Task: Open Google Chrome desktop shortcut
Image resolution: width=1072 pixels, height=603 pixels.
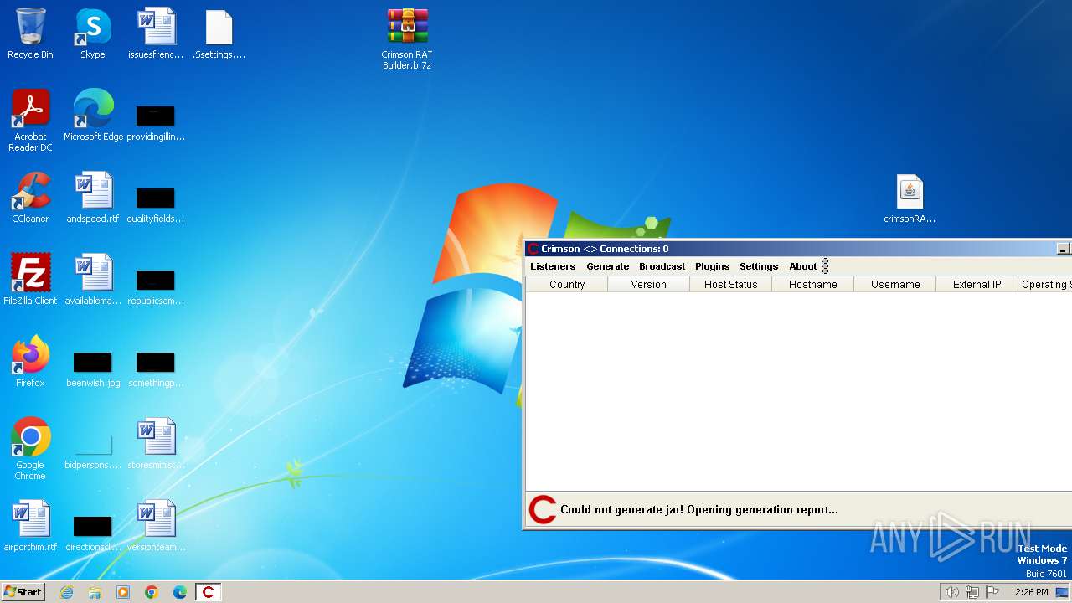Action: pos(30,449)
